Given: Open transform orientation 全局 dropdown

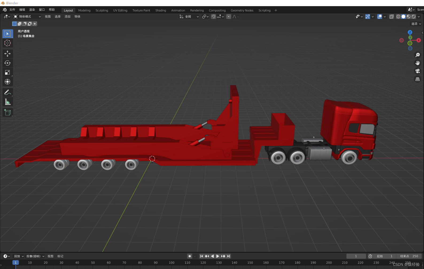Looking at the screenshot, I should [x=189, y=17].
